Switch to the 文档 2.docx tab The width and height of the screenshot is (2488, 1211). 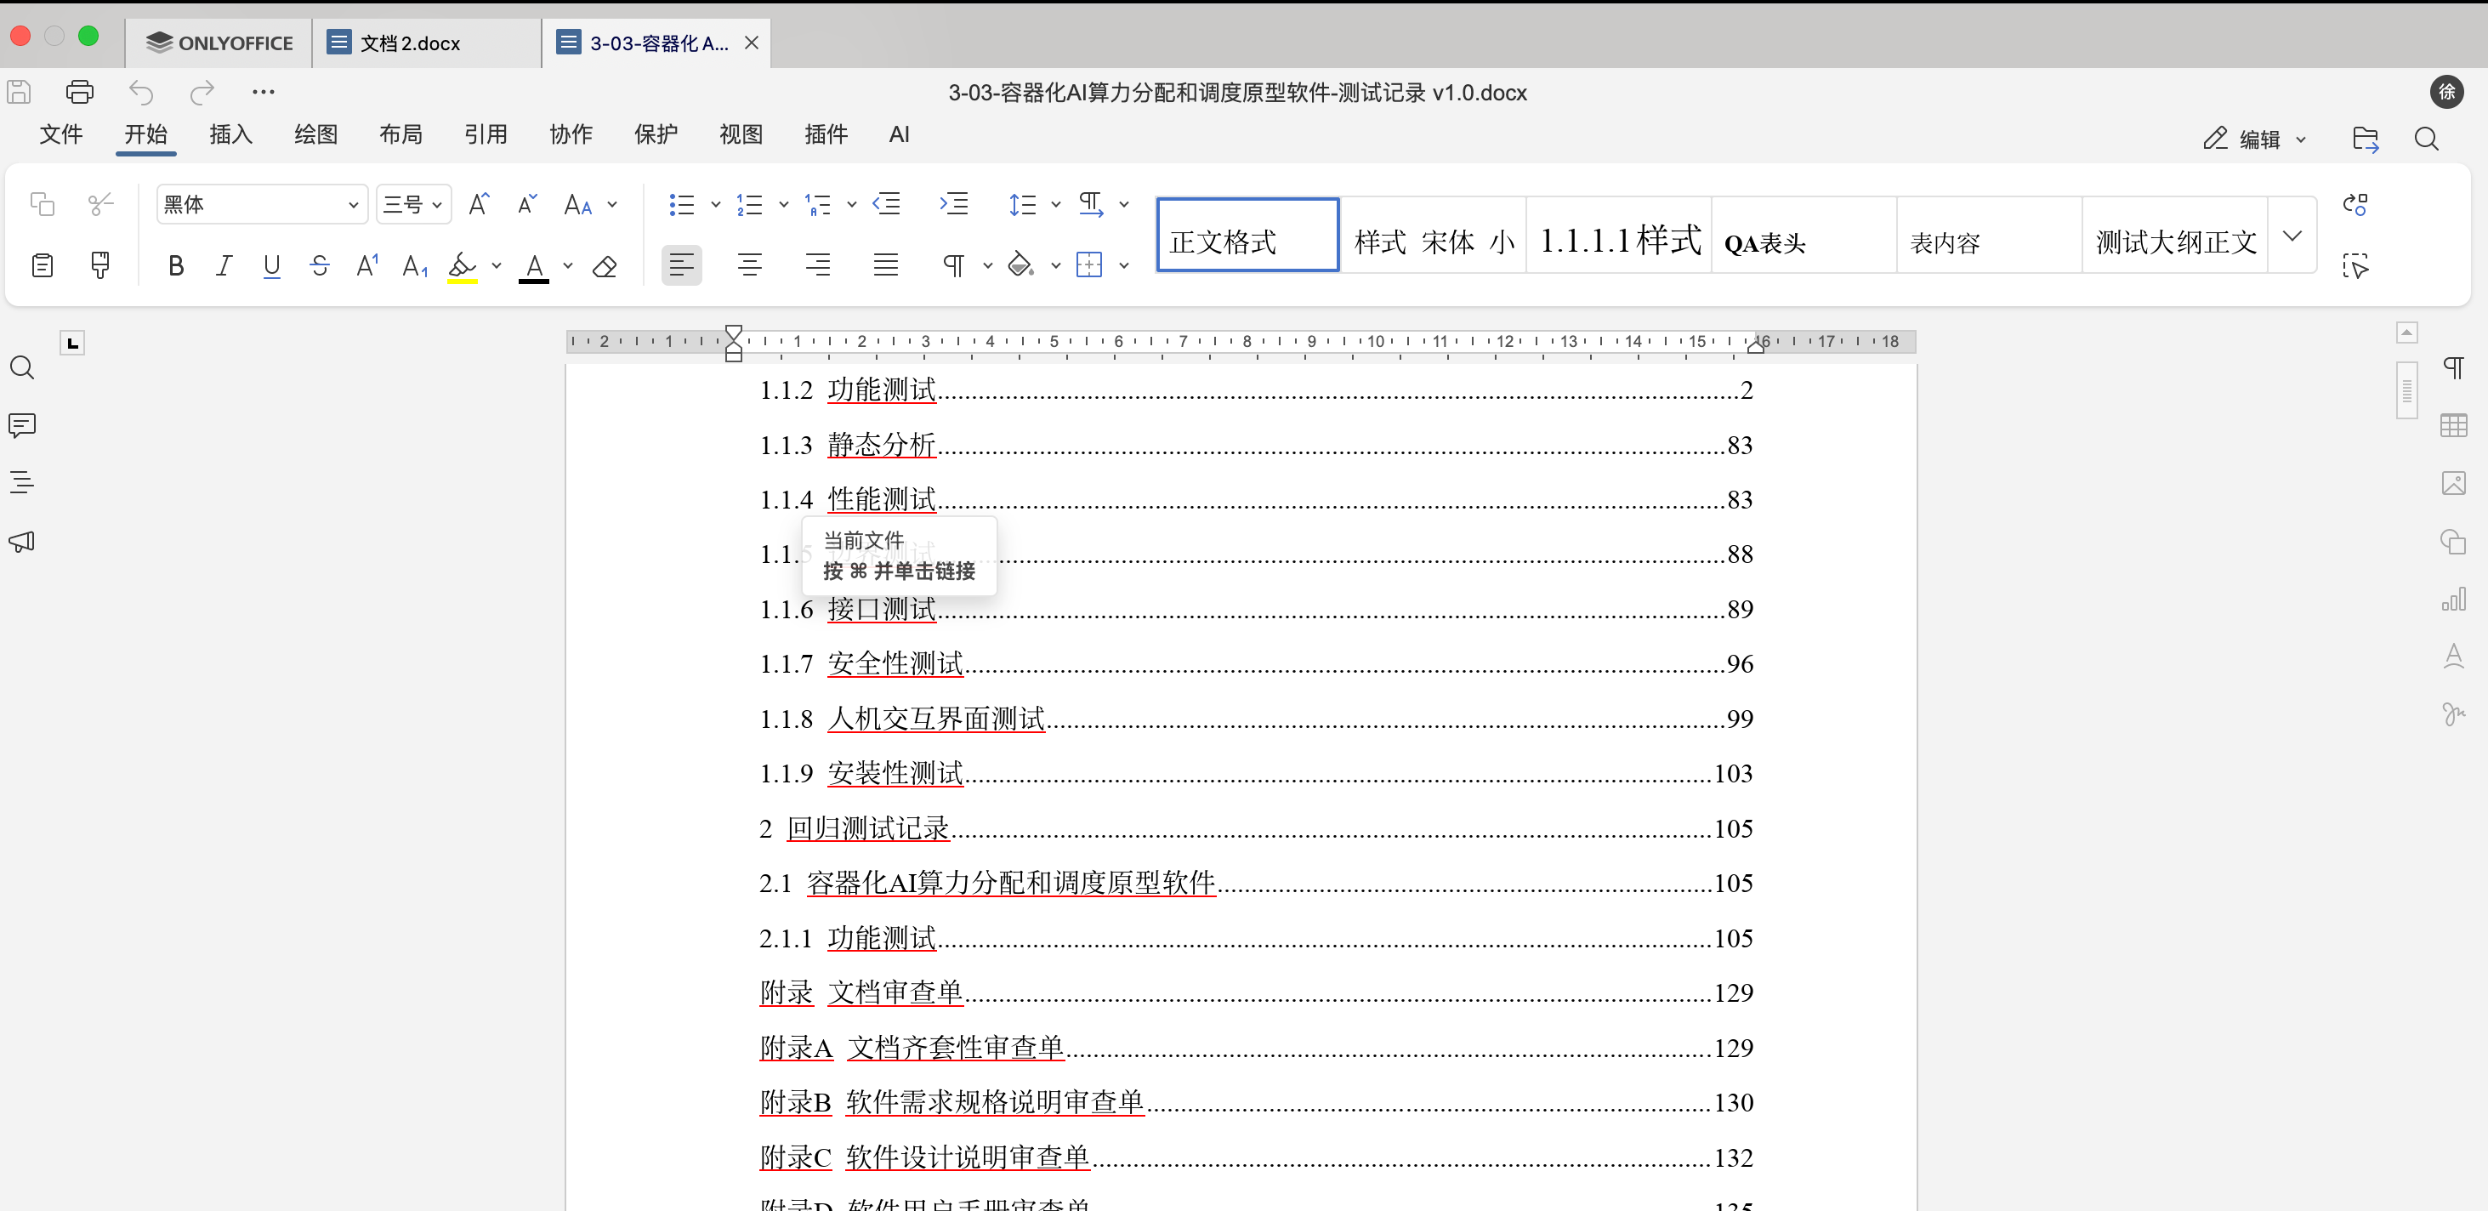tap(410, 43)
